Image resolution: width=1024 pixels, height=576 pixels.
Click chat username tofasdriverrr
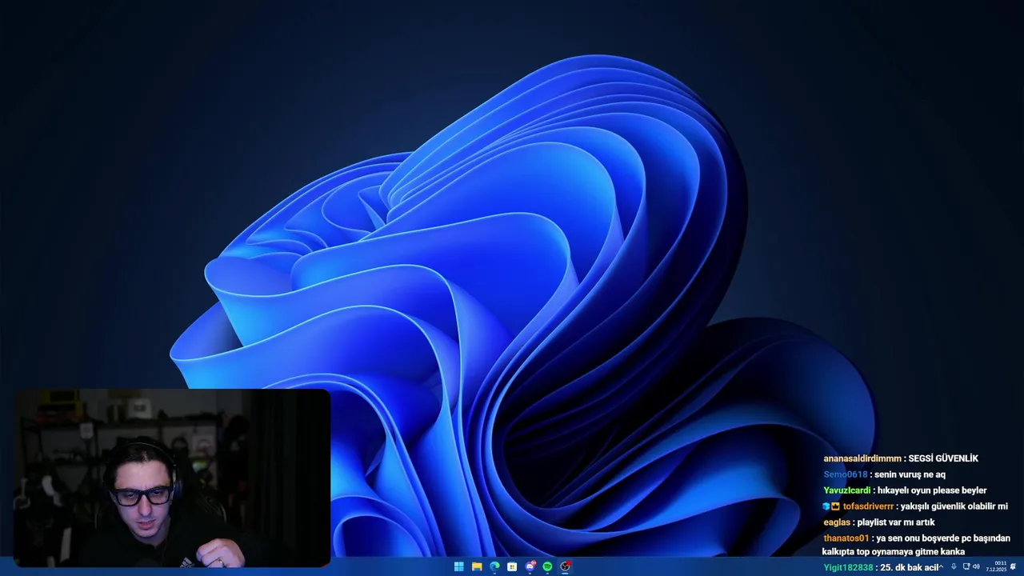(868, 506)
